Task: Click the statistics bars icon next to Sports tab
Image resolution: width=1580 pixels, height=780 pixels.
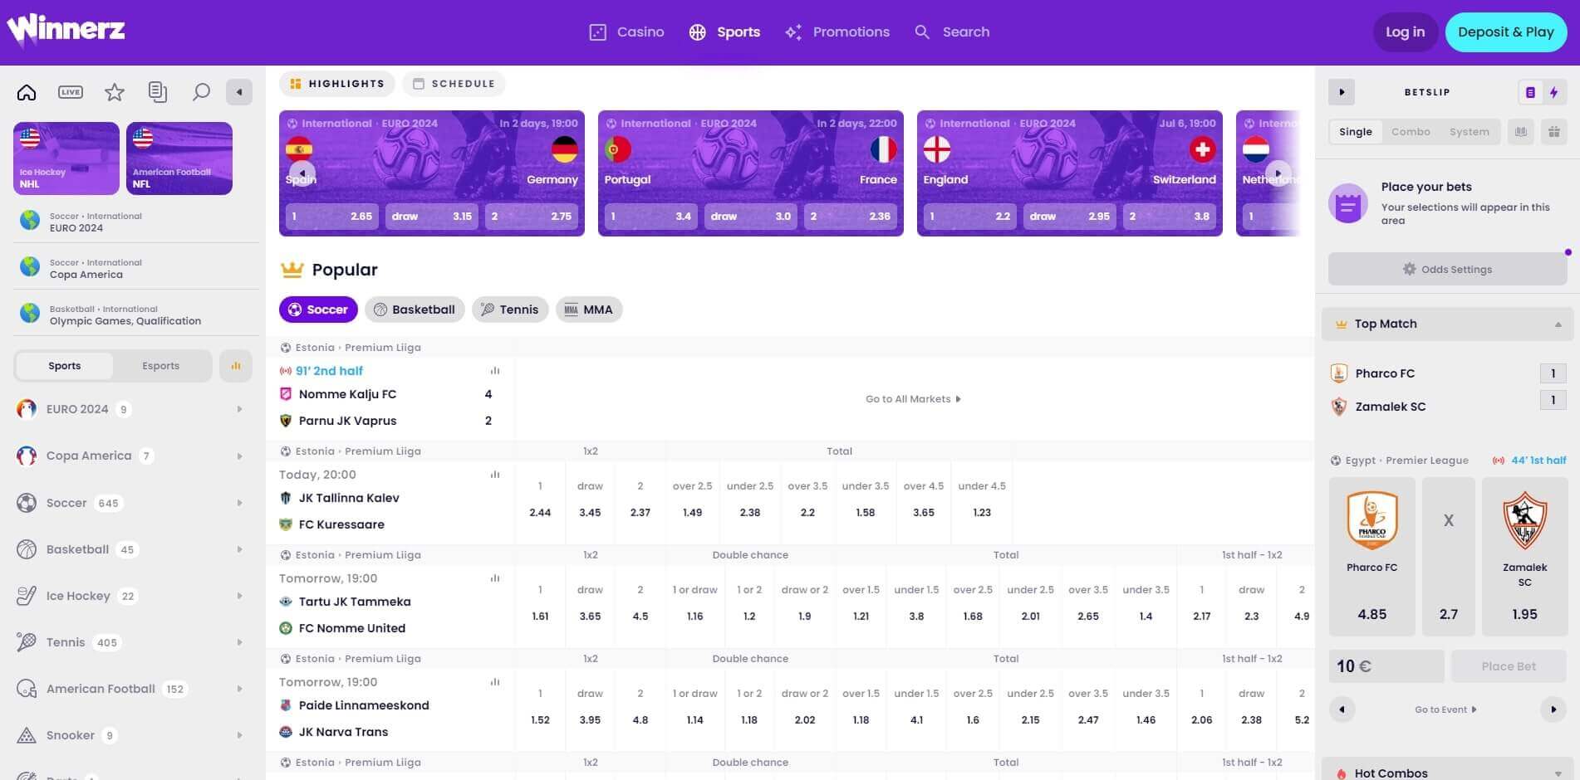Action: [x=235, y=365]
